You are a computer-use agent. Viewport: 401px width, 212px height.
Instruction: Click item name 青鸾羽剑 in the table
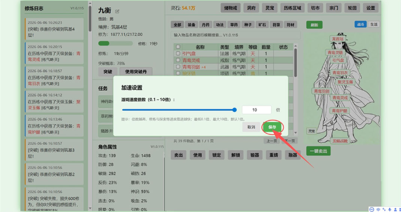pyautogui.click(x=191, y=67)
